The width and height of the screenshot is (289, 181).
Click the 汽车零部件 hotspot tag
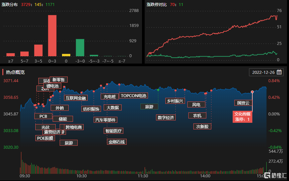click(105, 120)
